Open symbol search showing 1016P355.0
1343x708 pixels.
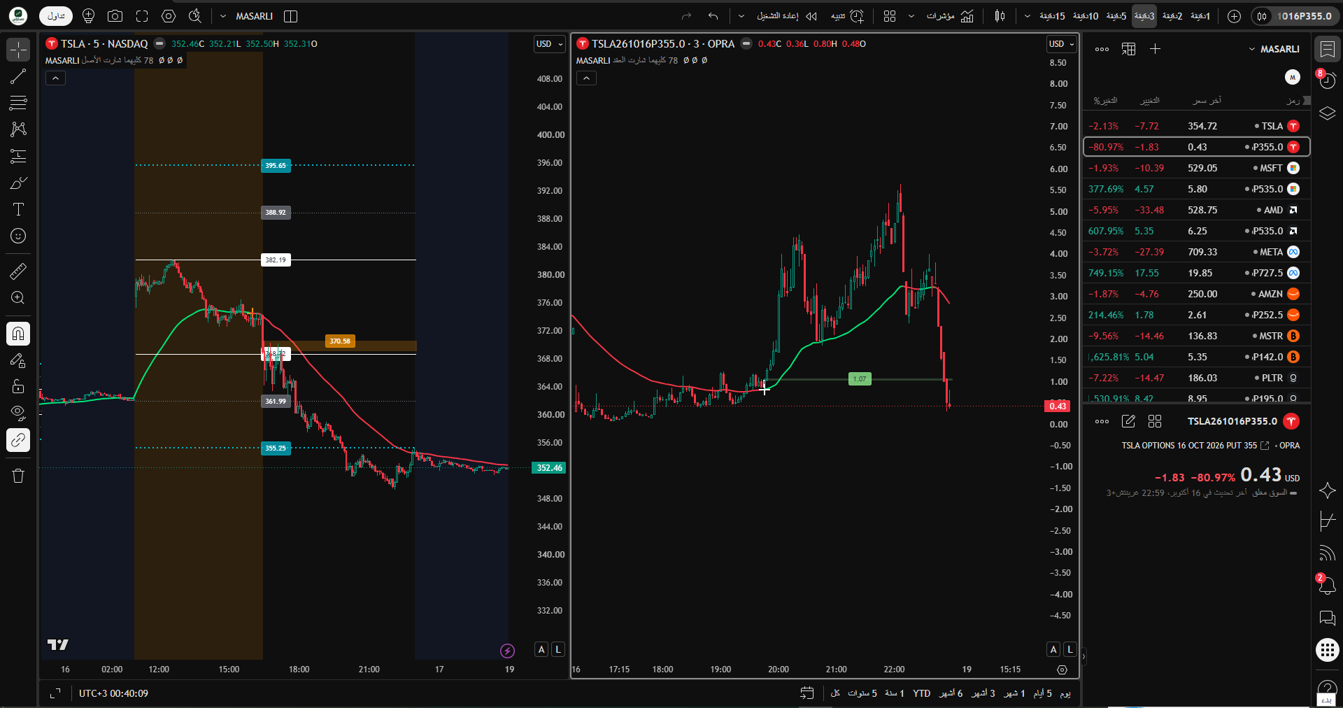point(1295,16)
